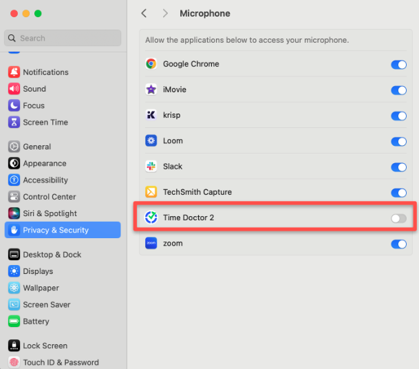Click the TechSmith Capture icon

click(x=151, y=192)
